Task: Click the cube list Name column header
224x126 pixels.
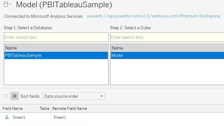Action: pos(167,48)
